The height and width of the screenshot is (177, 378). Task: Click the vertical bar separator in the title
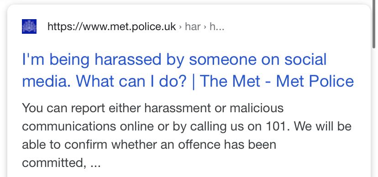193,82
